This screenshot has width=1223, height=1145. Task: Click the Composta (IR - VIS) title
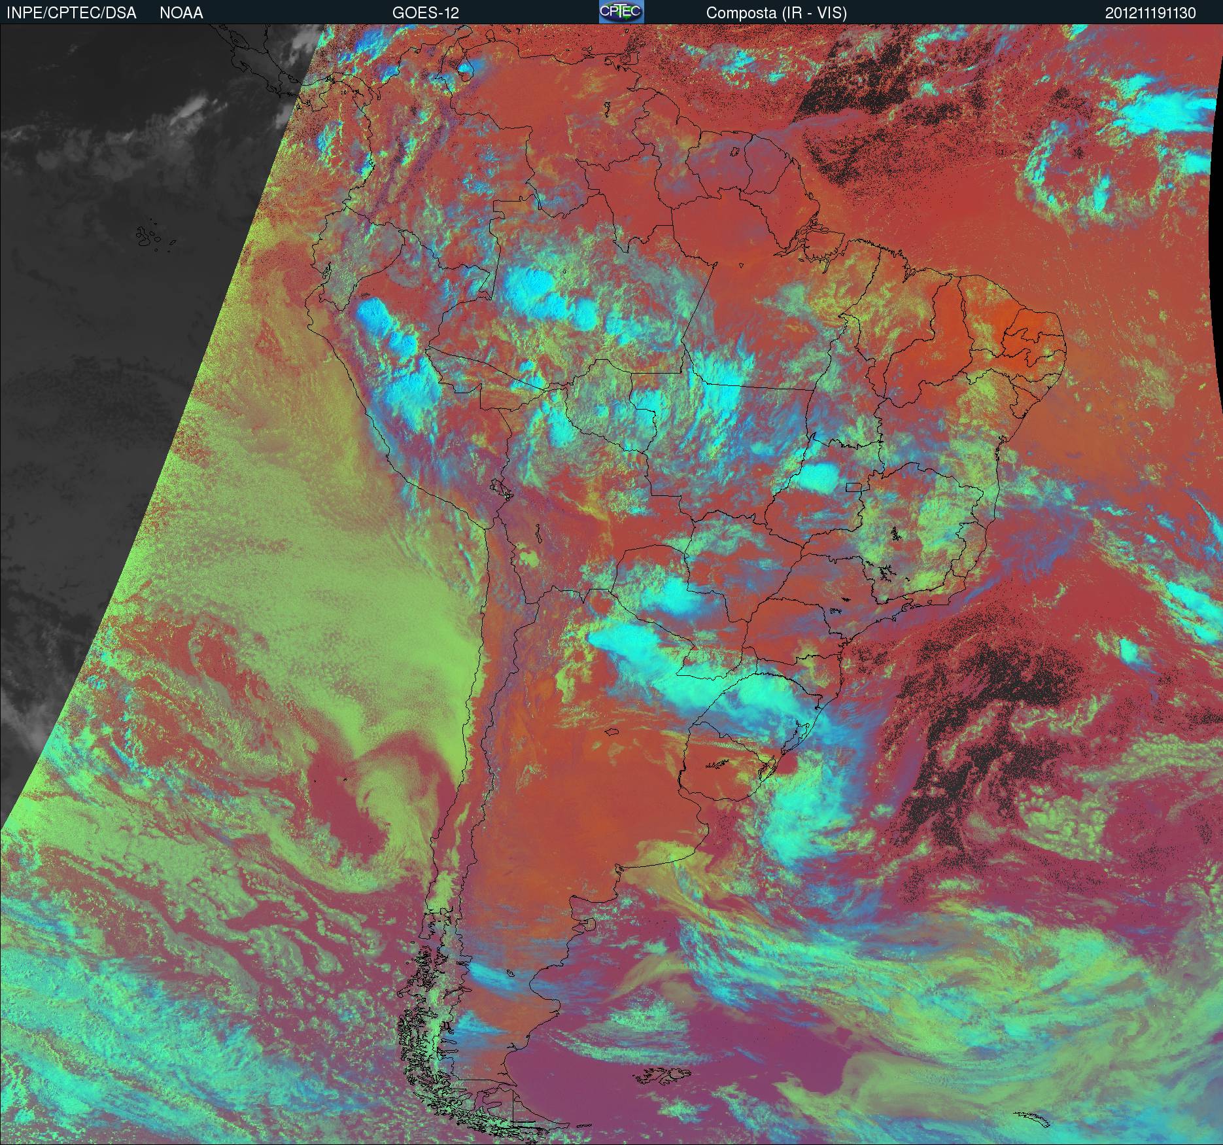point(776,13)
